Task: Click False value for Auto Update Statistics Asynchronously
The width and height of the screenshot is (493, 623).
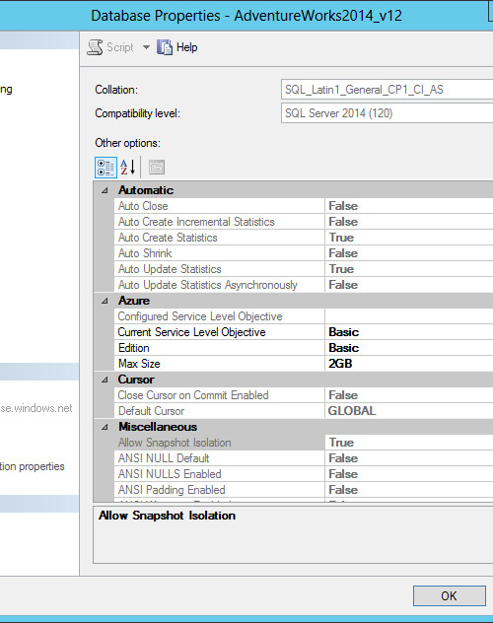Action: click(343, 285)
